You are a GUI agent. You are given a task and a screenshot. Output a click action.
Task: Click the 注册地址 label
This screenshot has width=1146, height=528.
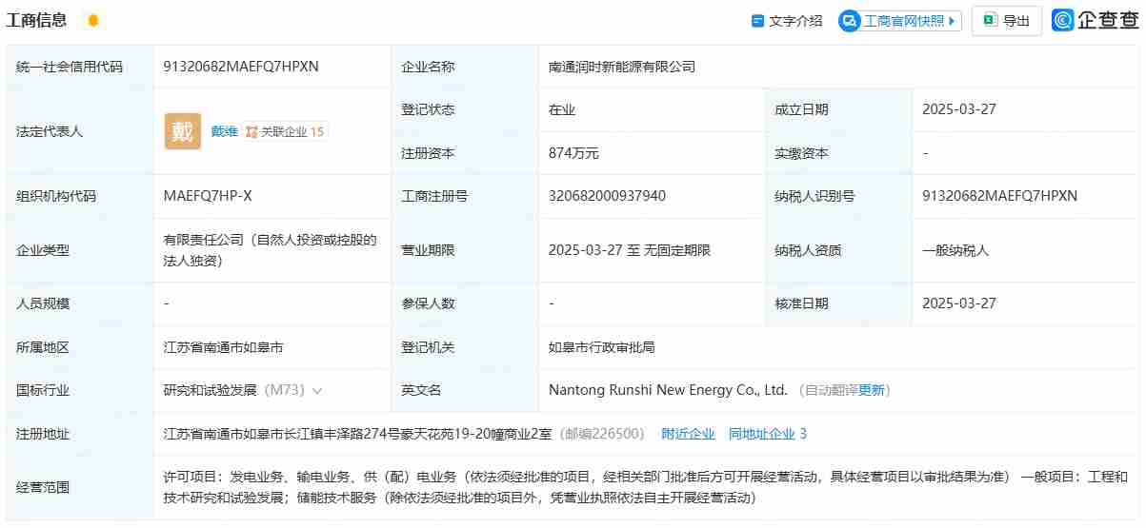[43, 434]
